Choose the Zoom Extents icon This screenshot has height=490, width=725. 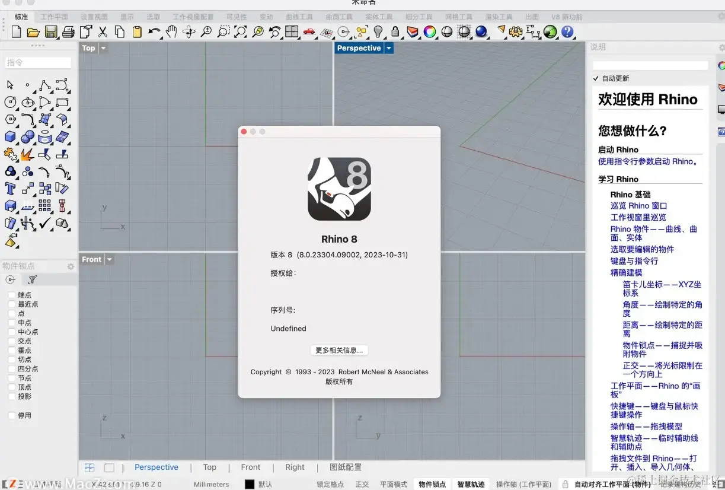(240, 31)
